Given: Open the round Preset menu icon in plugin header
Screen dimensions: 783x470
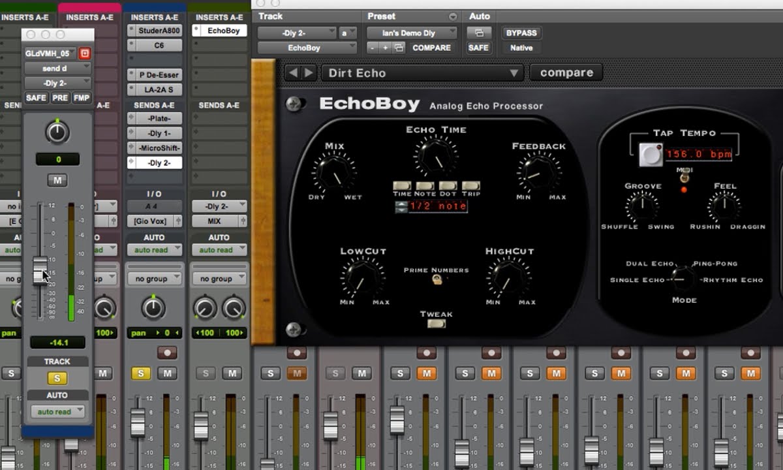Looking at the screenshot, I should pos(453,16).
